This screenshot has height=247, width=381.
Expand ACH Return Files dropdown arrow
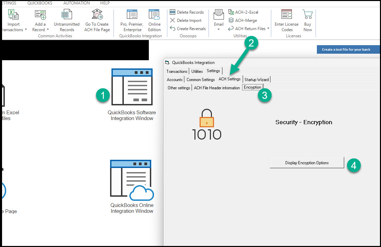click(268, 28)
